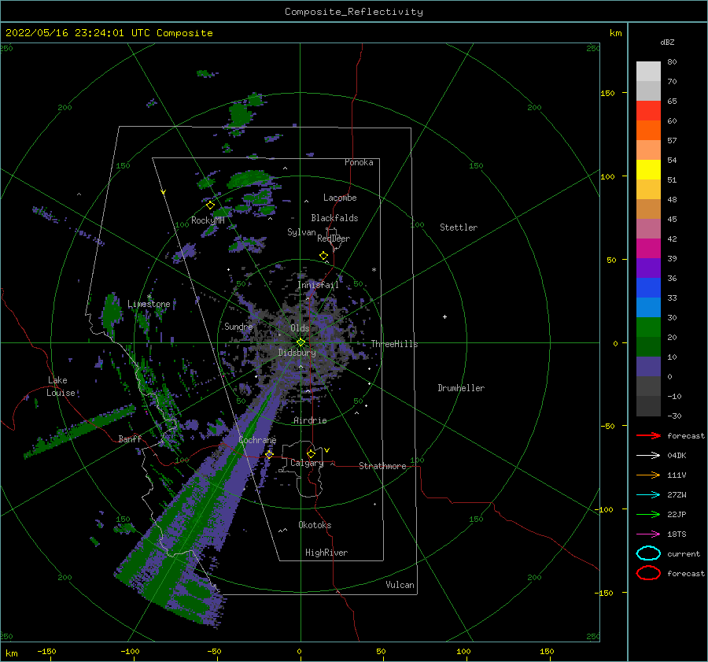Viewport: 708px width, 662px height.
Task: Click the Didsbury town label
Action: pyautogui.click(x=297, y=353)
